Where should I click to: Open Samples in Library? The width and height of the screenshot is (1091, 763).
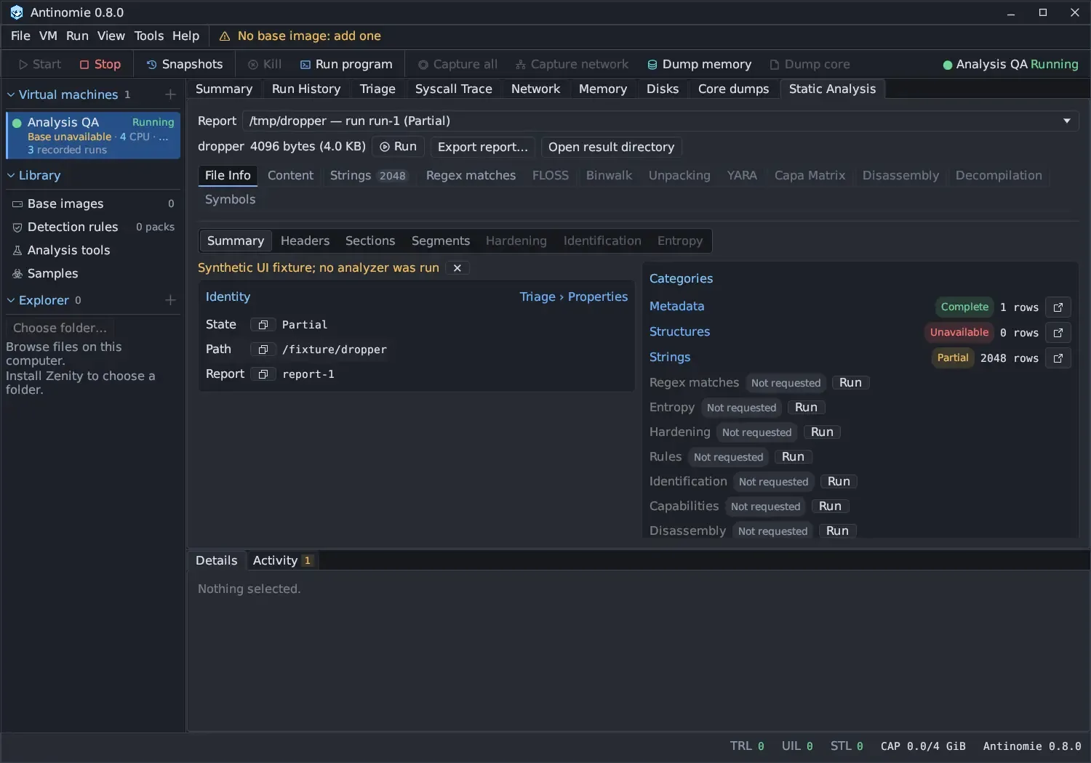(93, 273)
